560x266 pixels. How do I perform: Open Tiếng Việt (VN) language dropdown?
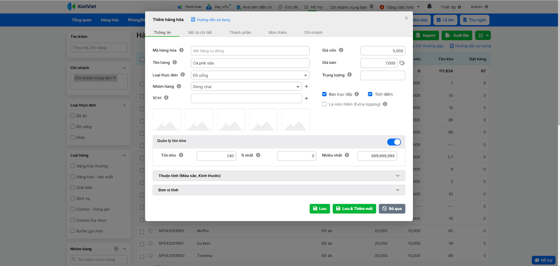(x=400, y=7)
